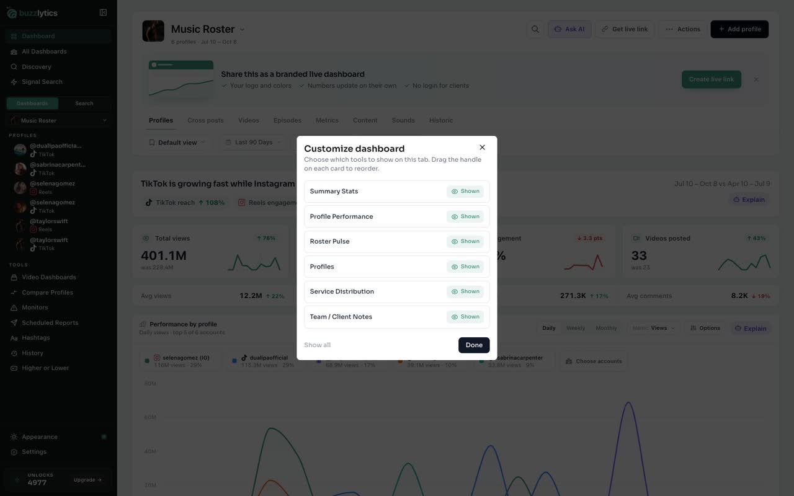794x496 pixels.
Task: Open chart Options
Action: click(x=705, y=328)
